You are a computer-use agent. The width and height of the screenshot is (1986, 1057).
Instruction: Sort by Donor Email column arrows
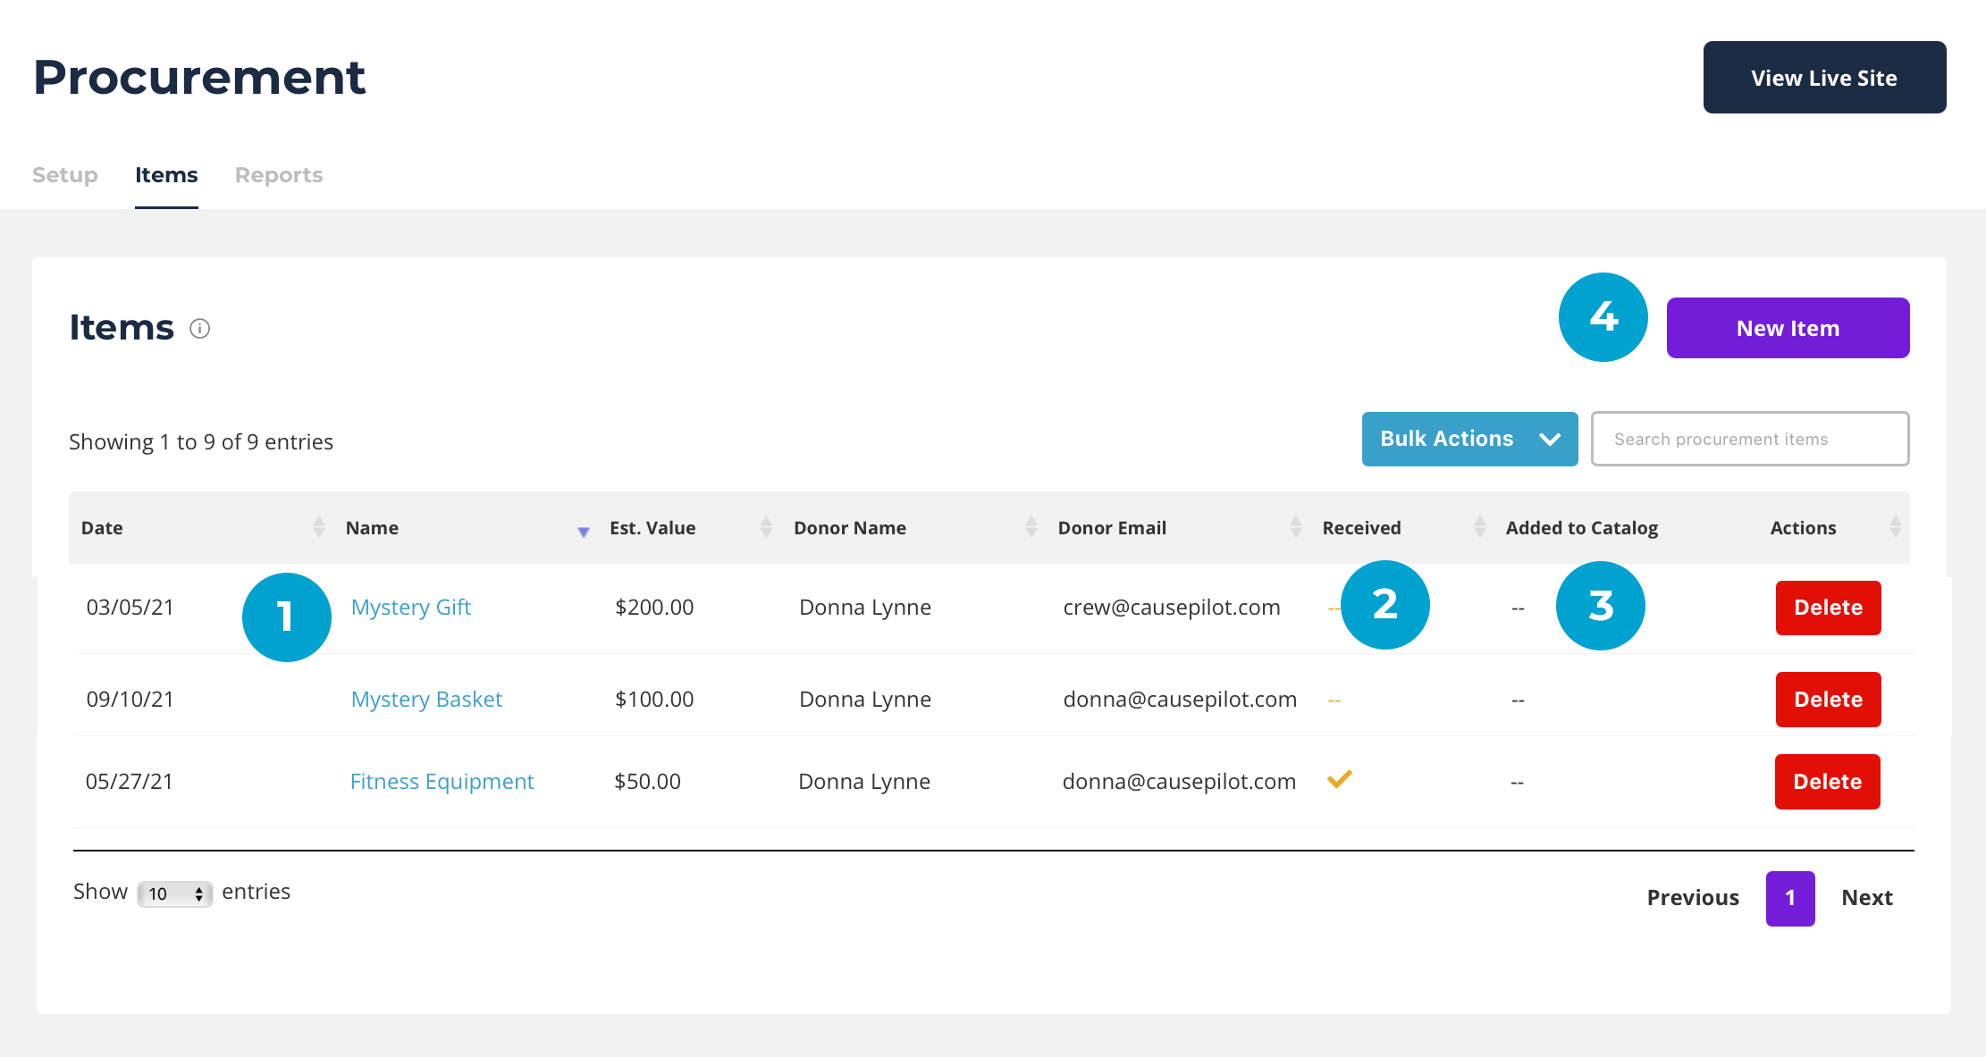1295,527
